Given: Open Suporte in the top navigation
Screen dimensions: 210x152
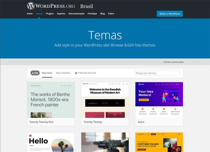Looking at the screenshot, I should tap(61, 14).
